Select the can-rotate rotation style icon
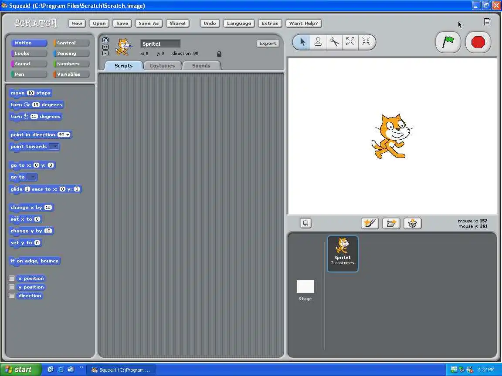Viewport: 502px width, 376px height. (x=105, y=40)
